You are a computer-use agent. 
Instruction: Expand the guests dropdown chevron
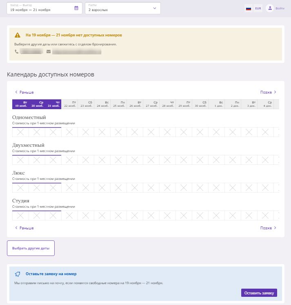[x=155, y=8]
